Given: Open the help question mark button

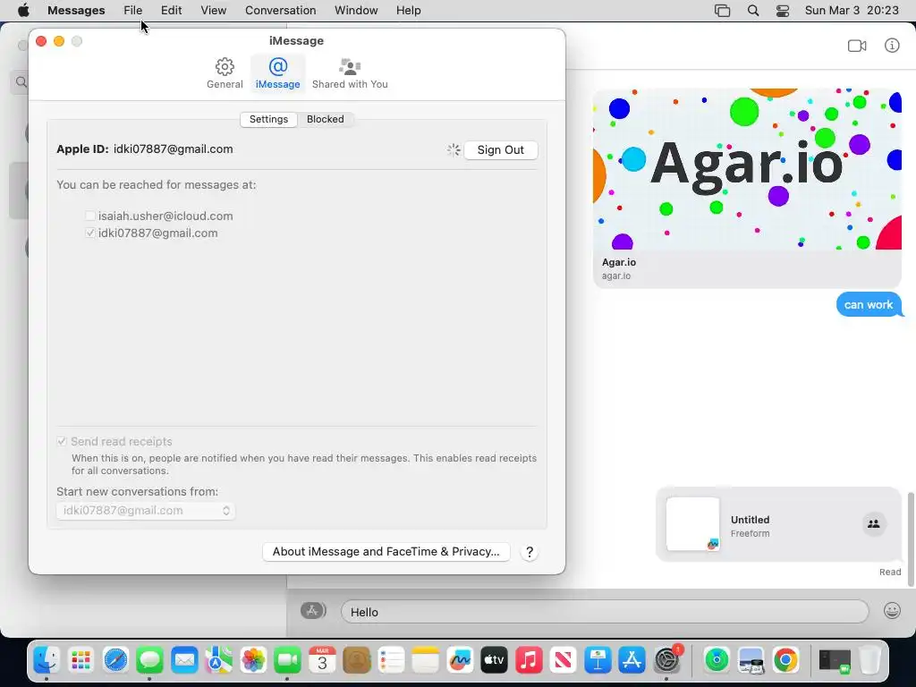Looking at the screenshot, I should (530, 552).
